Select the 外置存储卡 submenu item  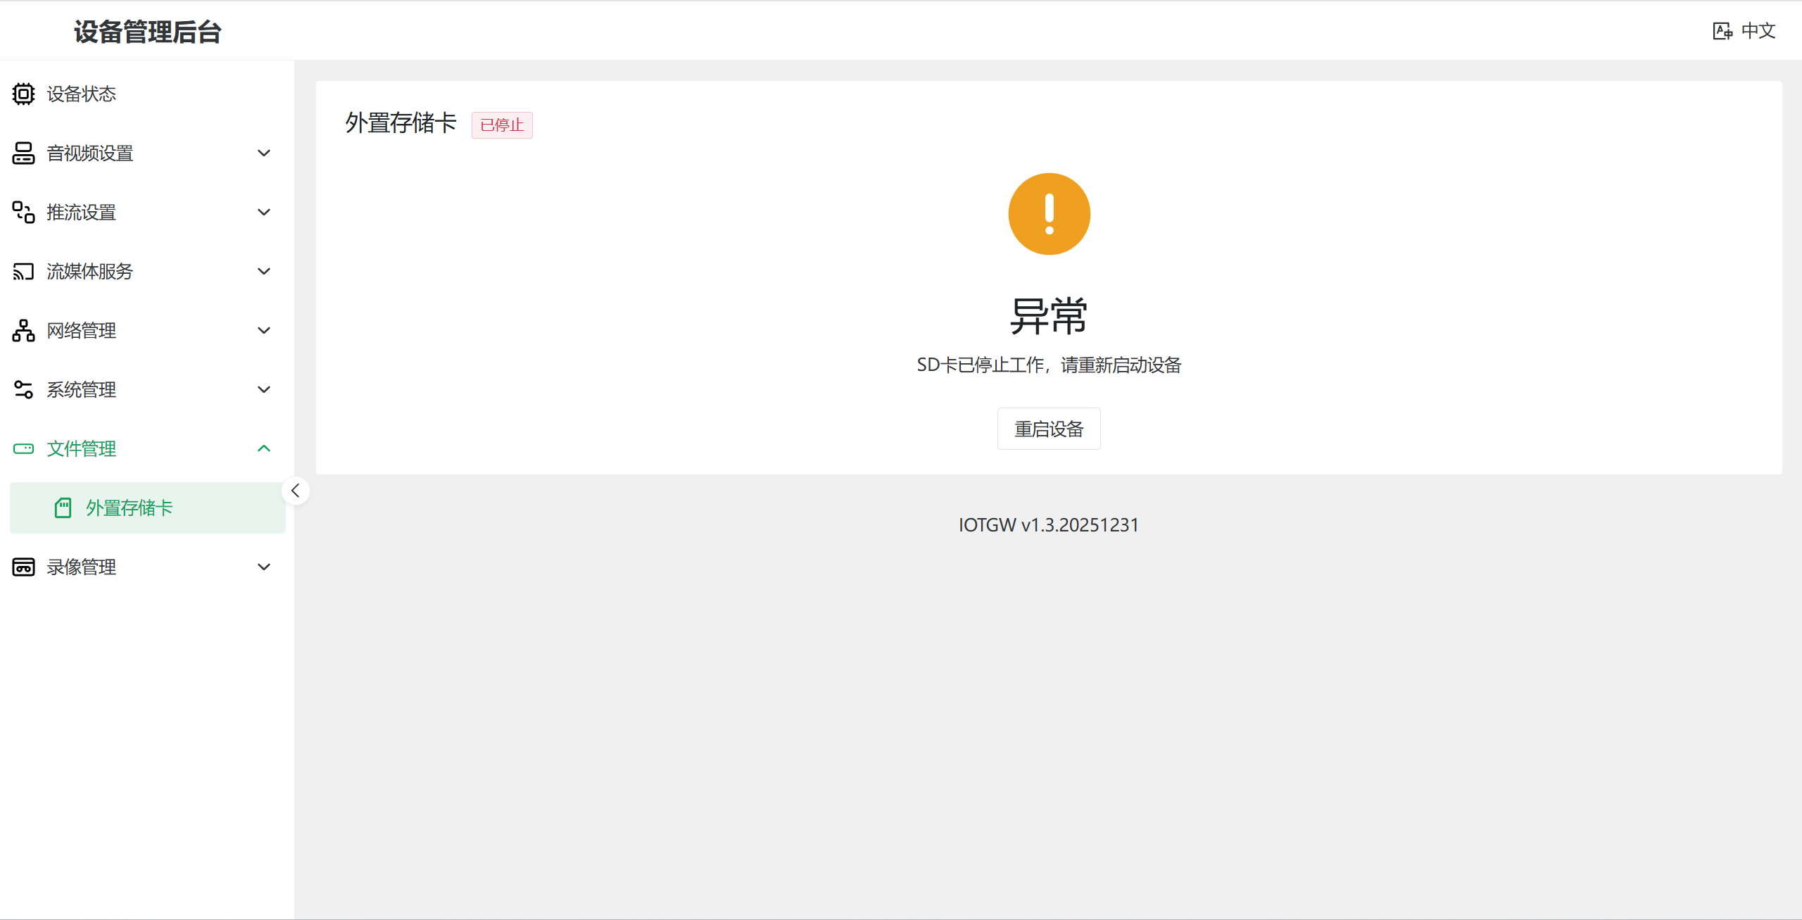pyautogui.click(x=130, y=508)
